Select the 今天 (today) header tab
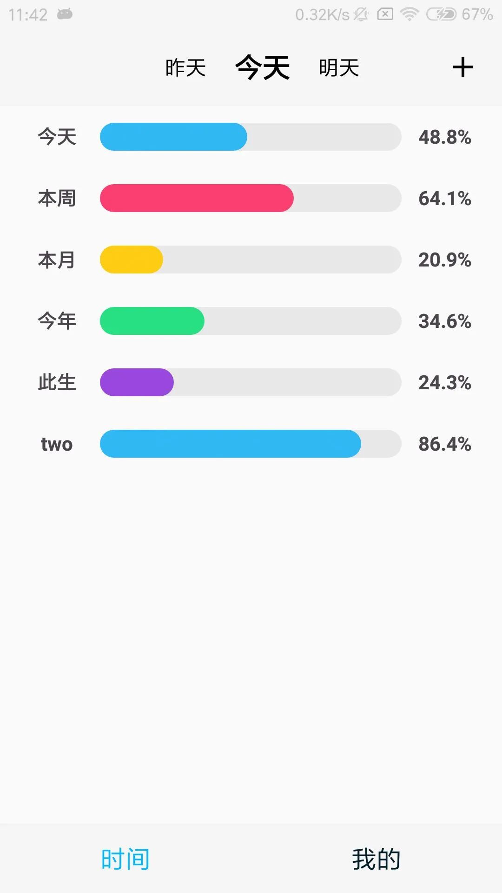 (x=263, y=67)
